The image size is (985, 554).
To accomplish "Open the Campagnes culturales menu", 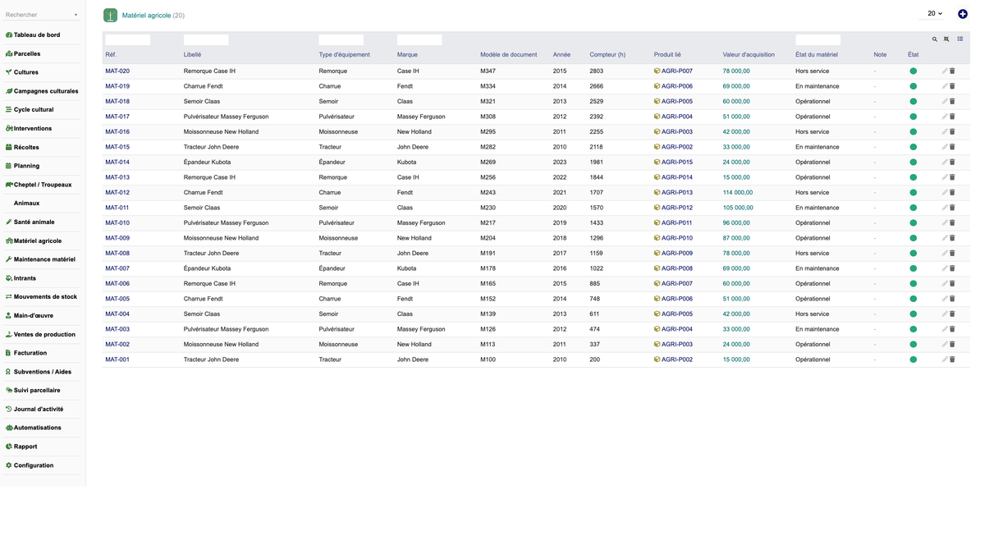I will coord(42,91).
